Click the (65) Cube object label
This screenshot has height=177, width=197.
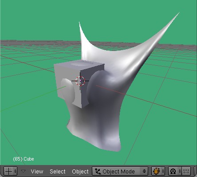click(x=24, y=159)
